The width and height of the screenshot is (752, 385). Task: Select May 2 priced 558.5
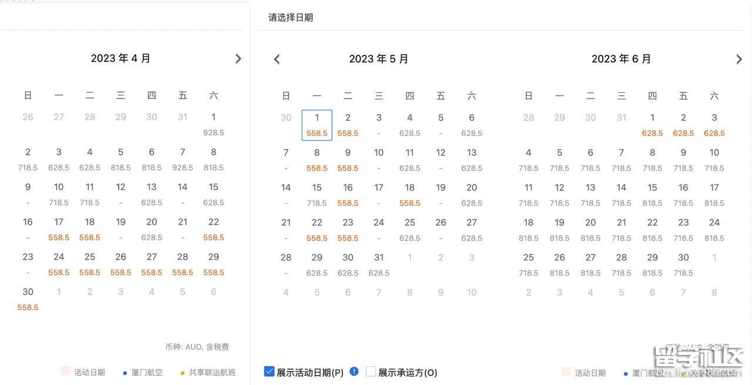(x=348, y=125)
